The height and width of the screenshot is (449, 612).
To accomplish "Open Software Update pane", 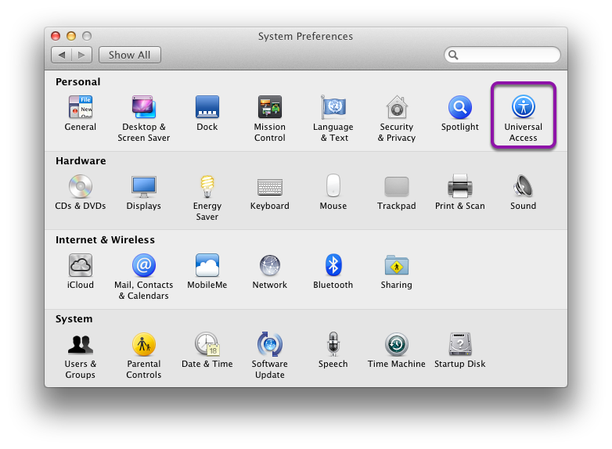I will pos(270,355).
